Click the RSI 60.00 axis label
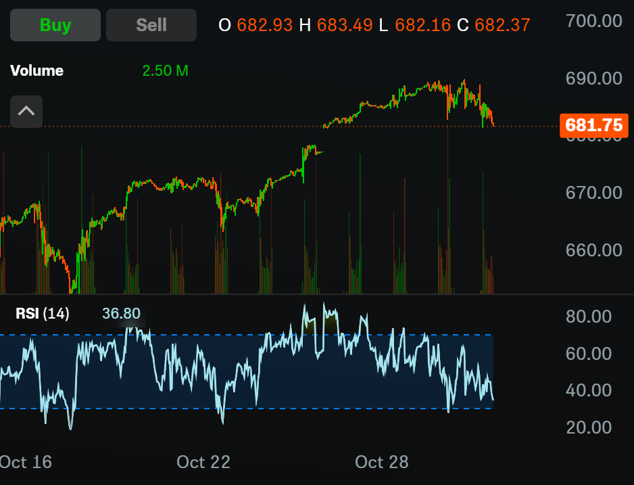634x485 pixels. pos(589,354)
